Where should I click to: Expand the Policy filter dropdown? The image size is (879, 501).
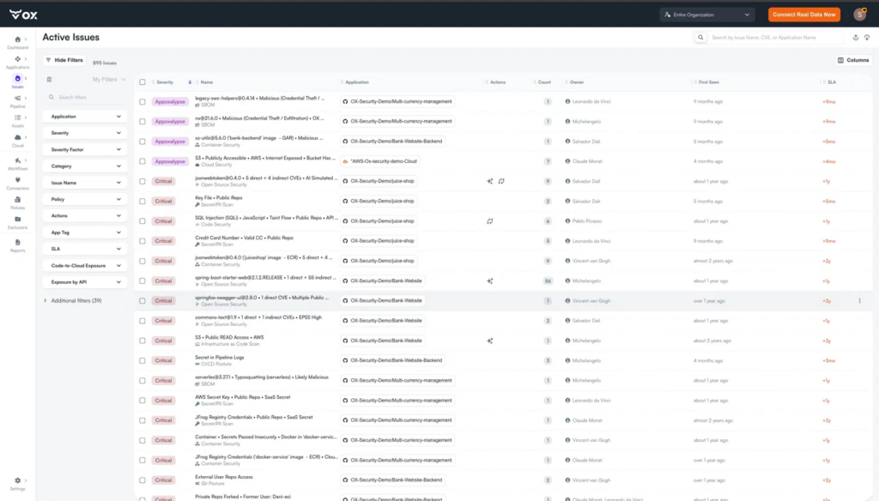(85, 200)
